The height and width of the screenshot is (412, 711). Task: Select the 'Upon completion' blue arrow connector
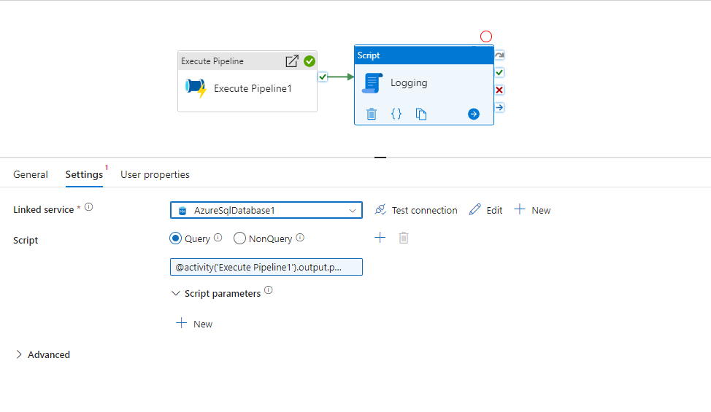point(499,107)
